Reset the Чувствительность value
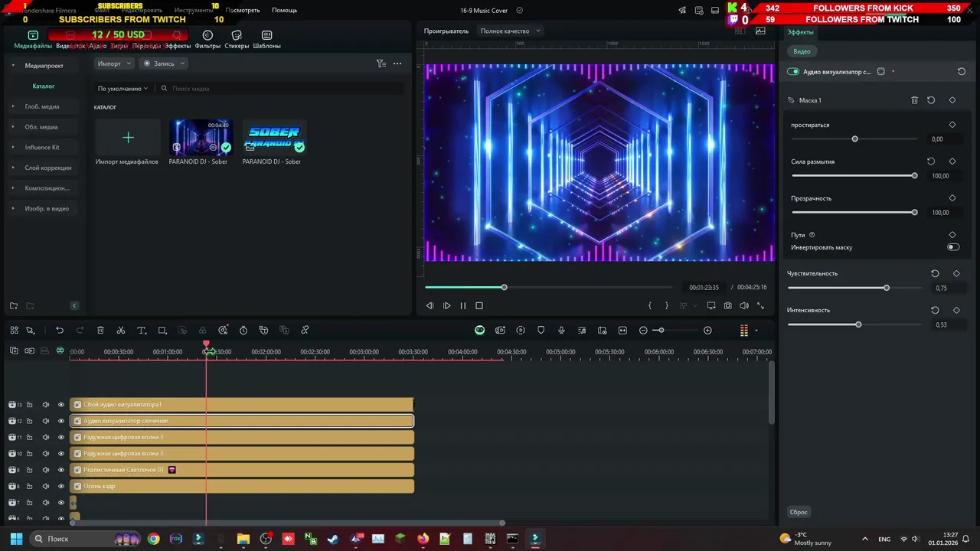The height and width of the screenshot is (551, 980). 935,273
